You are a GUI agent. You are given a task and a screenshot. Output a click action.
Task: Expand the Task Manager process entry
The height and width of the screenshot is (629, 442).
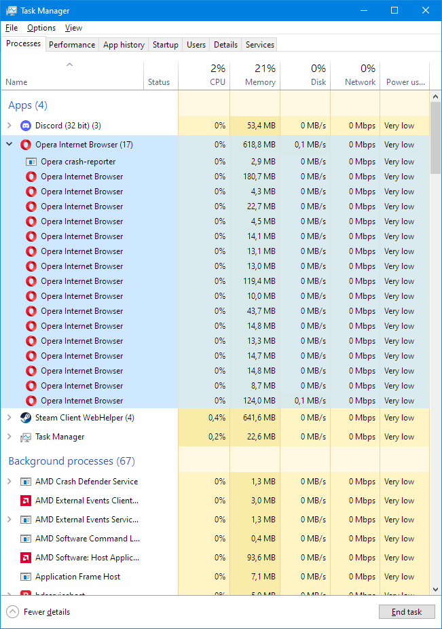[x=10, y=437]
